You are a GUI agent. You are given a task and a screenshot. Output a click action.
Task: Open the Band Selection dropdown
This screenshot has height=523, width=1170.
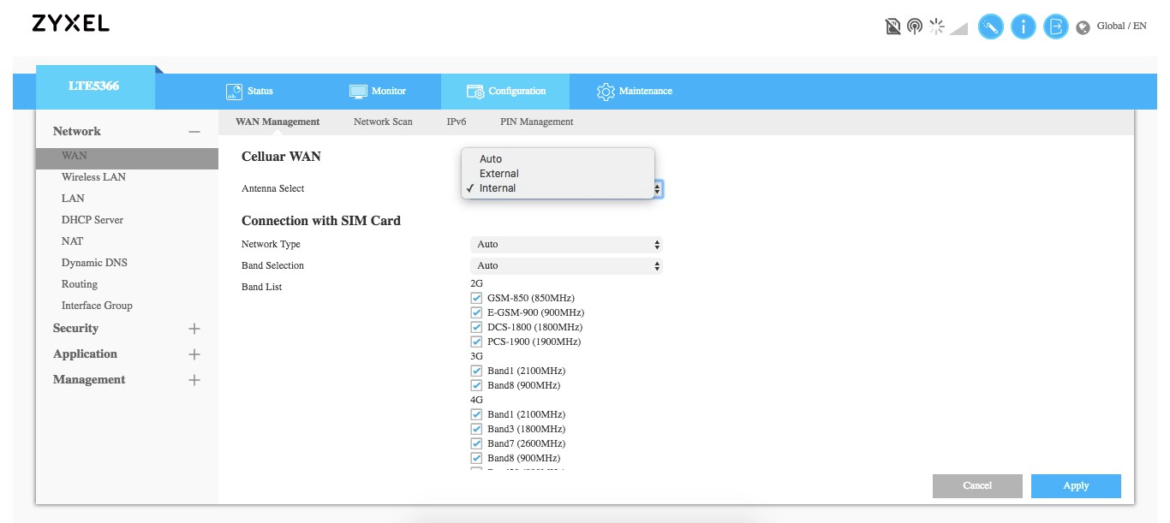pyautogui.click(x=566, y=265)
